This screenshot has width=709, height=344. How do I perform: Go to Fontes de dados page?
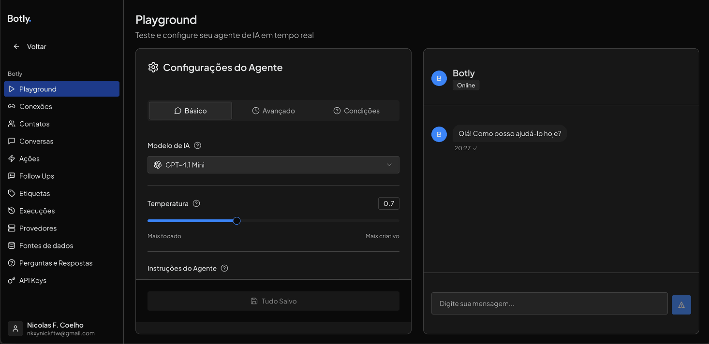(x=46, y=245)
